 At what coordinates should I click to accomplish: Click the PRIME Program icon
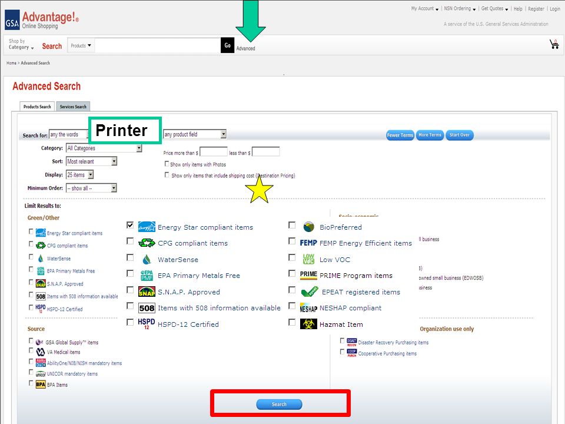point(308,275)
